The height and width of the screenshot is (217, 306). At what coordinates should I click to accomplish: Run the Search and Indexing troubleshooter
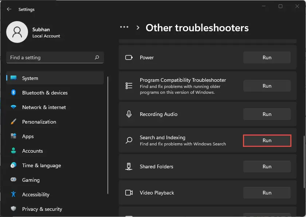tap(267, 140)
